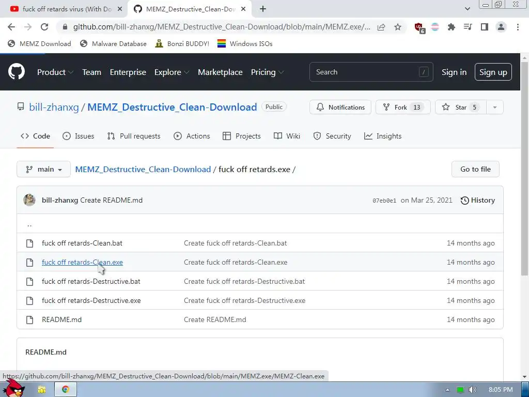The image size is (529, 397).
Task: Click file icon beside fuck off retards-Destructive.exe
Action: pos(29,300)
